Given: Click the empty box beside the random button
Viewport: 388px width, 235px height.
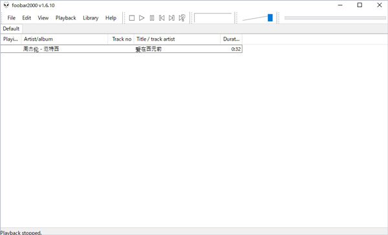Looking at the screenshot, I should [x=213, y=18].
